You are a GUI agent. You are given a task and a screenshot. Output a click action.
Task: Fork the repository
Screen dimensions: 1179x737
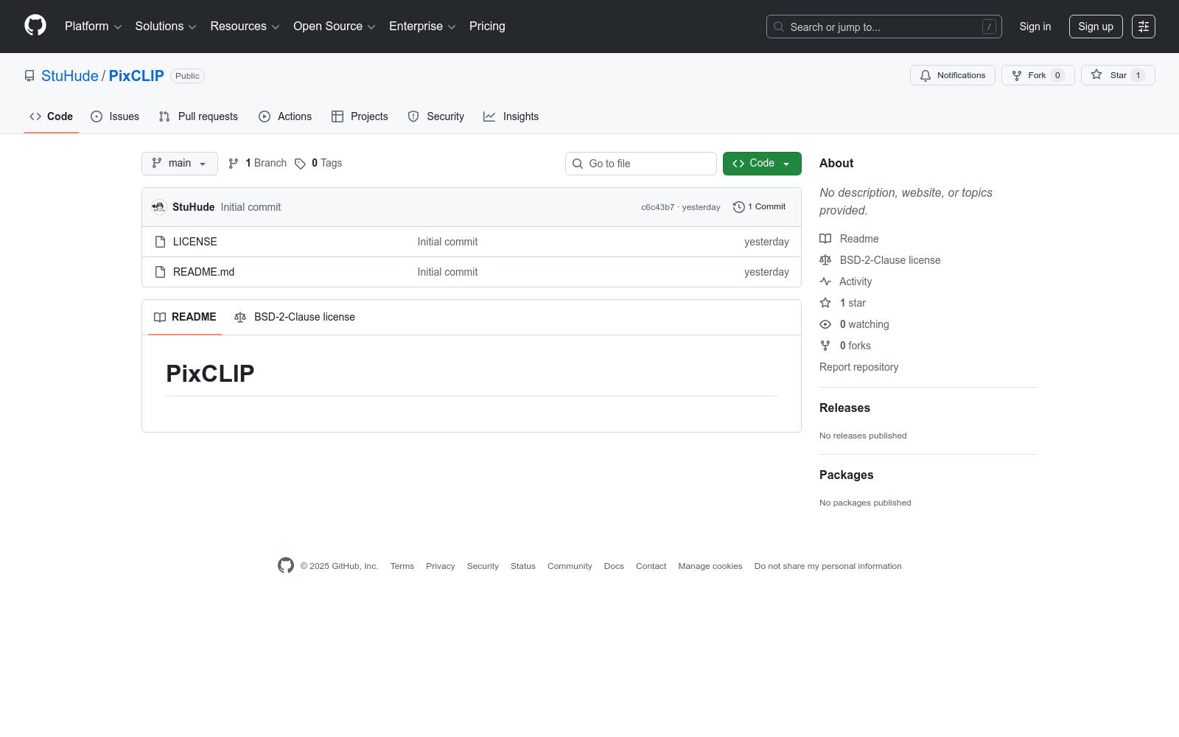click(1038, 75)
